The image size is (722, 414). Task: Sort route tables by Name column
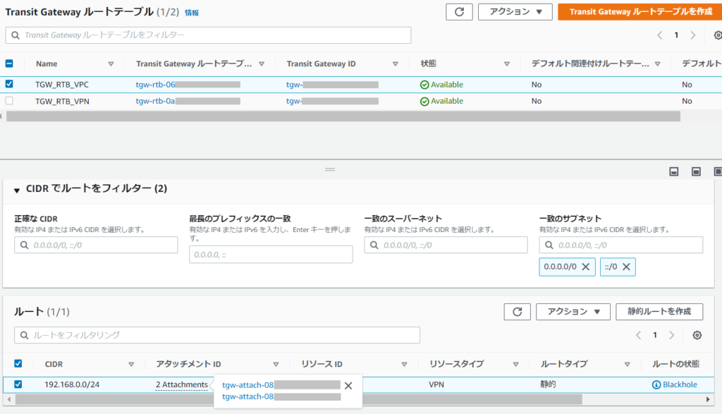111,64
